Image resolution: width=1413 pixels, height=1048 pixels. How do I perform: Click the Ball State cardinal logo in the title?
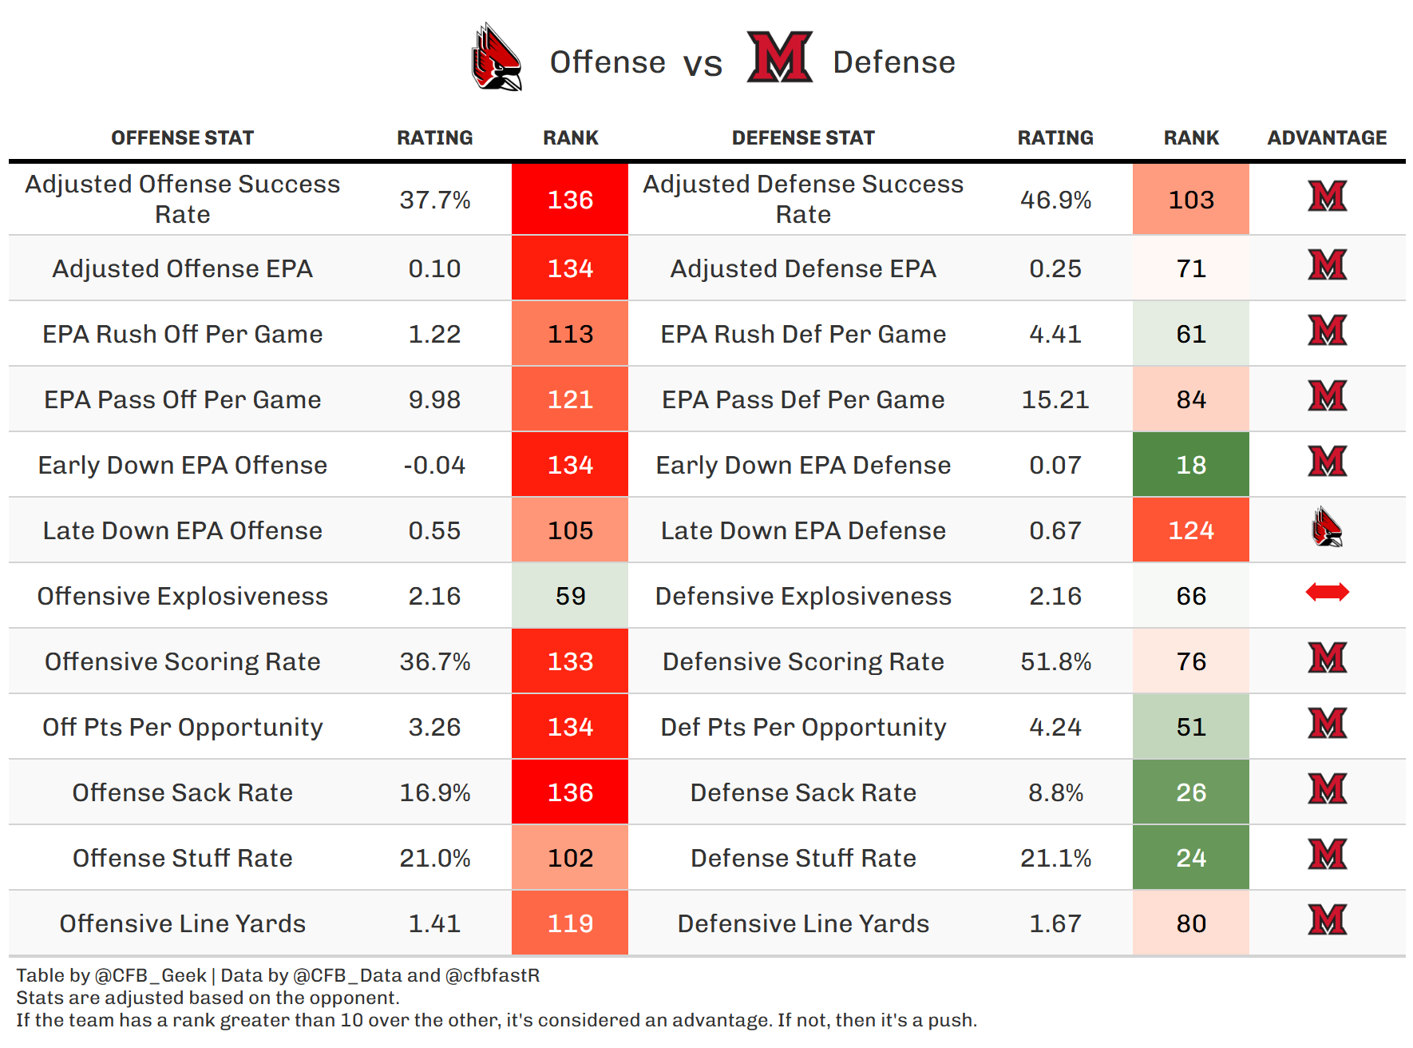coord(497,58)
